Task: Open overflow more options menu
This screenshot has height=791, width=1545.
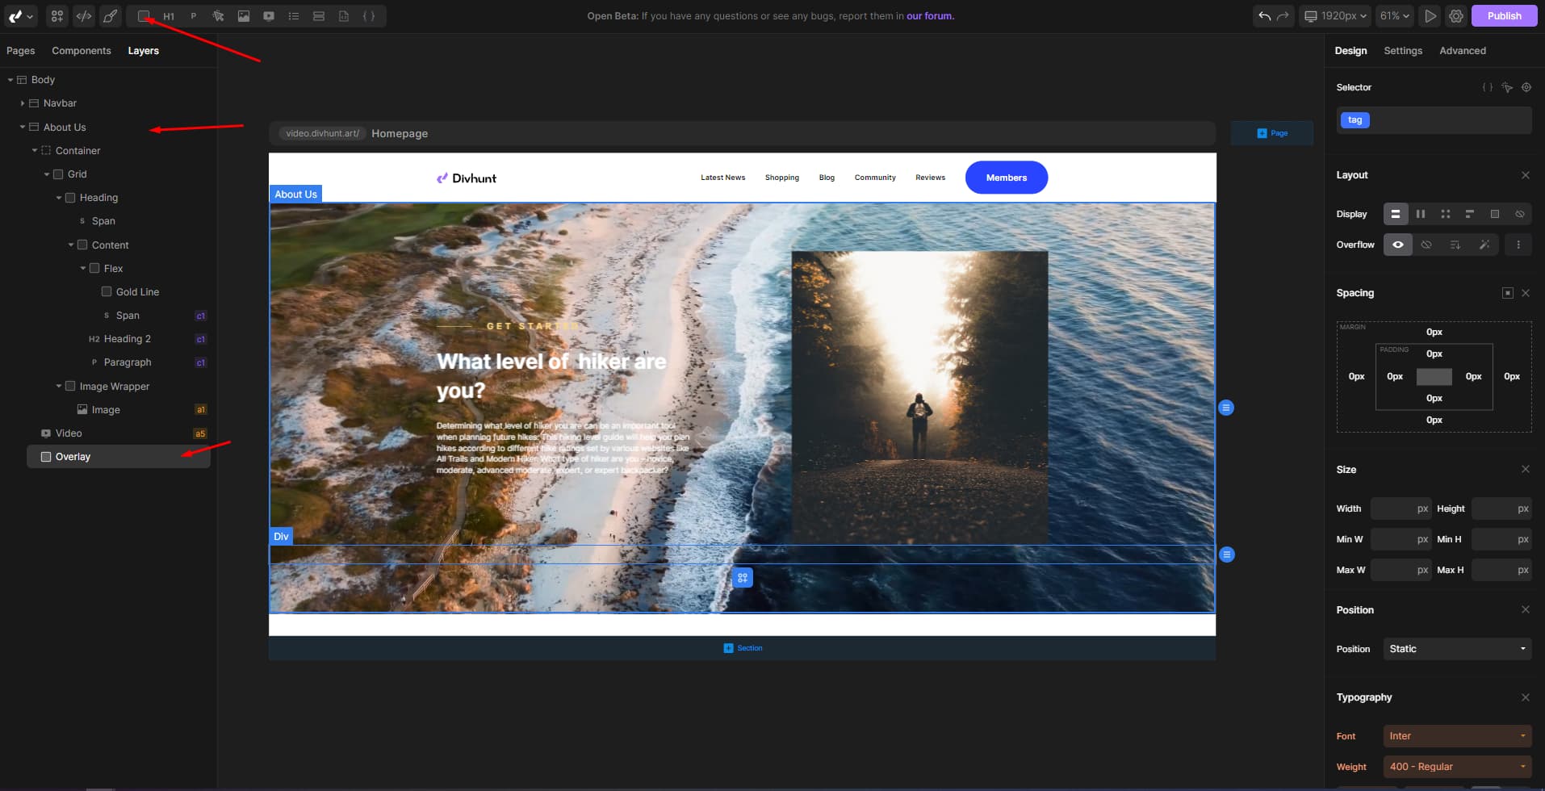Action: (x=1518, y=245)
